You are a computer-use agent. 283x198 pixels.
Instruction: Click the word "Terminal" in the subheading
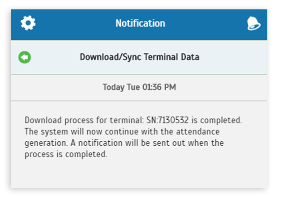(x=161, y=57)
